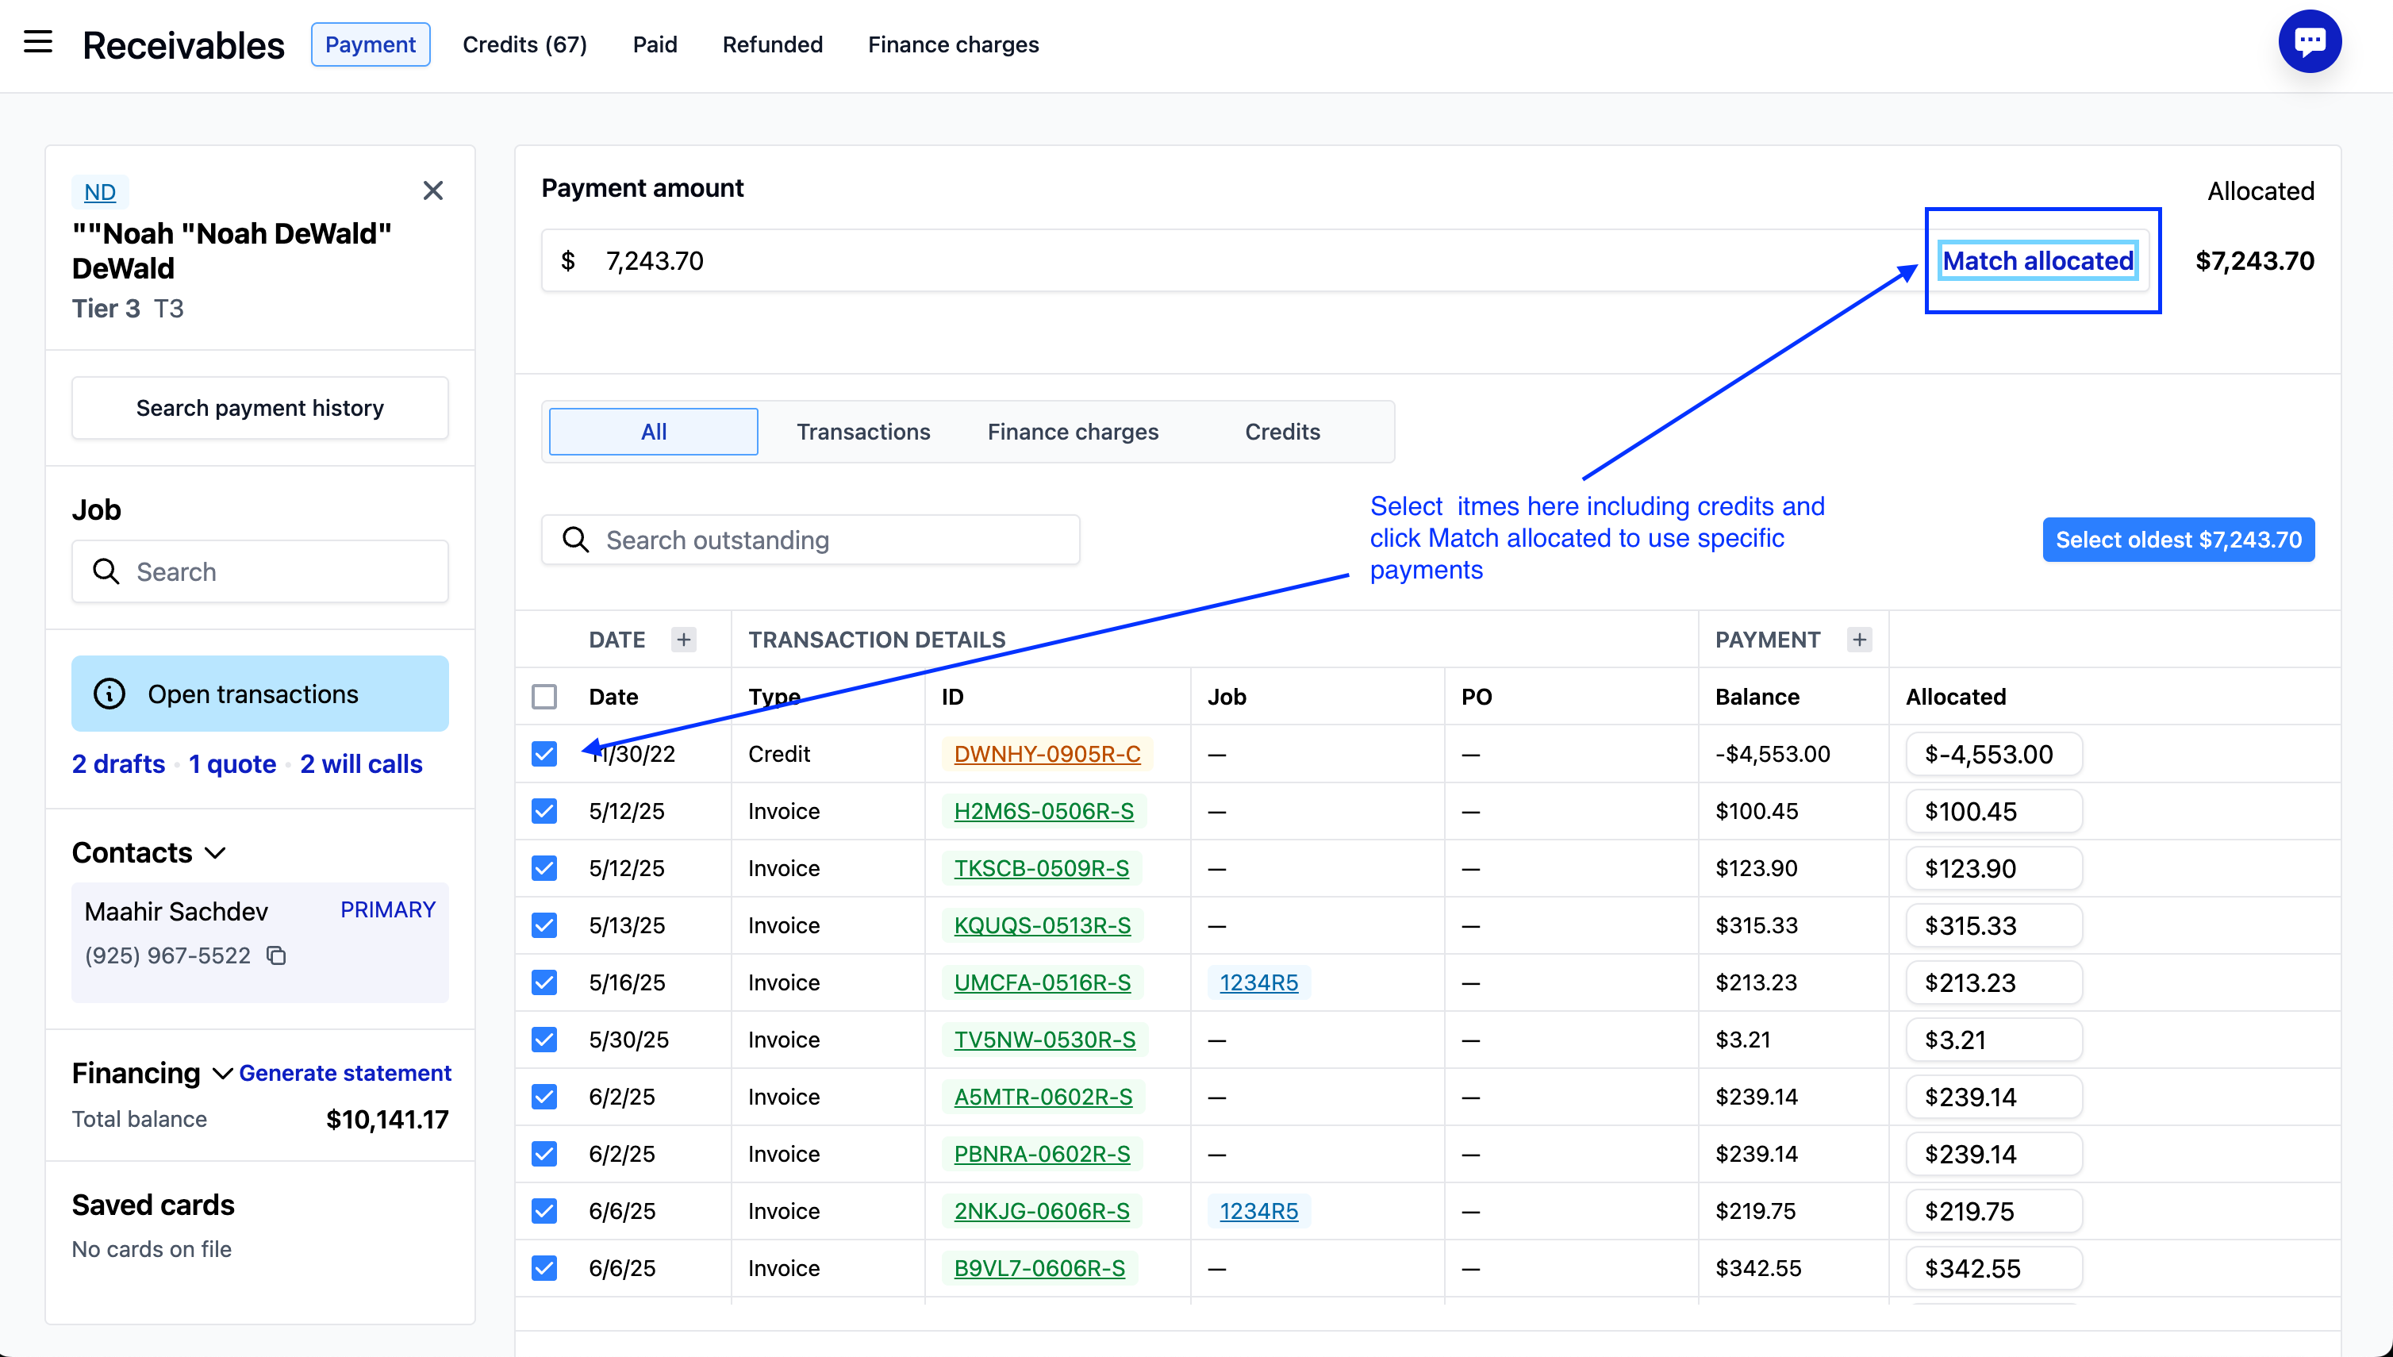This screenshot has width=2393, height=1357.
Task: Select the Finance charges filter tab
Action: pyautogui.click(x=1073, y=432)
